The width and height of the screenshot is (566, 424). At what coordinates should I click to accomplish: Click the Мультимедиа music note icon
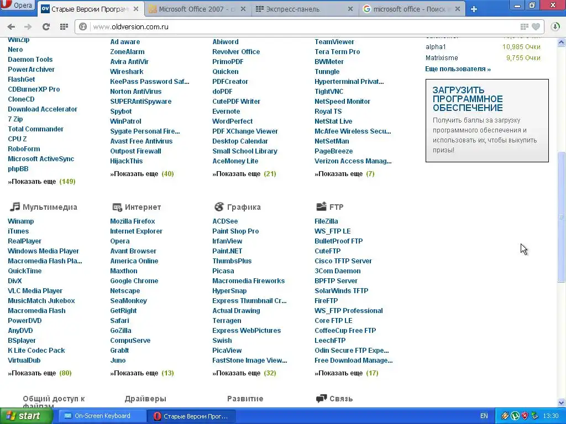[x=14, y=206]
